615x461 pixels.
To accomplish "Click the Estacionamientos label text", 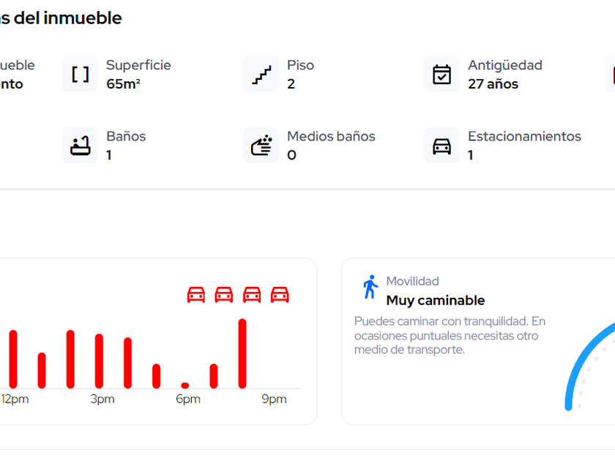I will [524, 136].
